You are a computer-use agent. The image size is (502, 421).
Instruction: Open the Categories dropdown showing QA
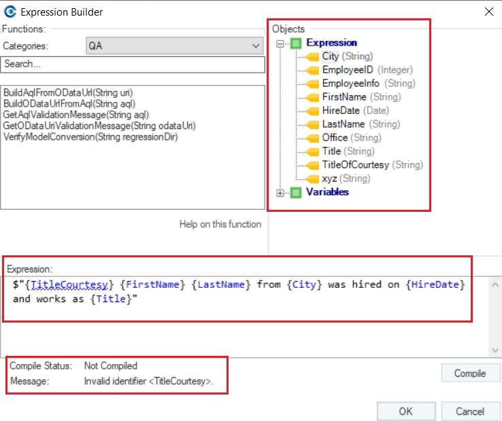tap(175, 45)
